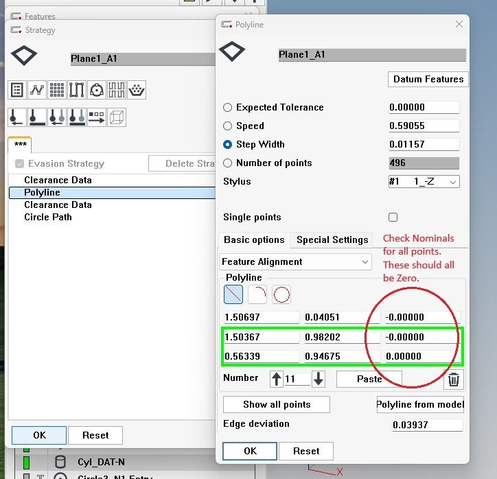
Task: Select Circle Path in strategy list
Action: coord(48,218)
